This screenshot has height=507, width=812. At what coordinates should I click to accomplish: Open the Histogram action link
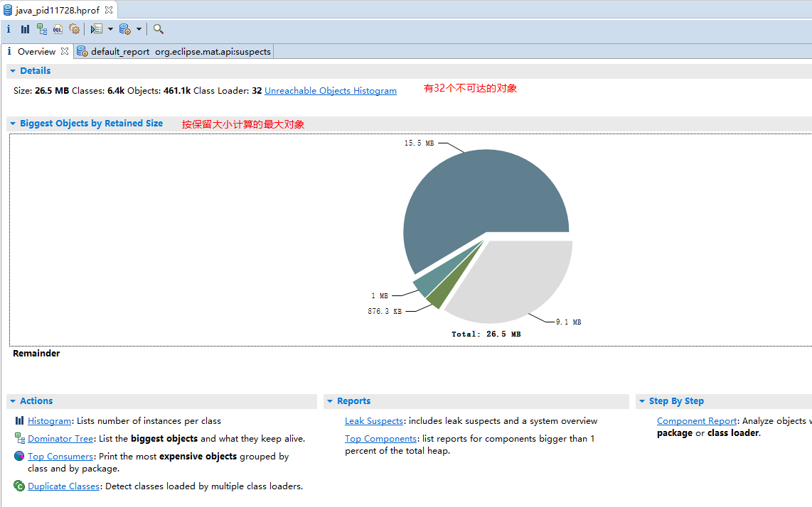(49, 421)
